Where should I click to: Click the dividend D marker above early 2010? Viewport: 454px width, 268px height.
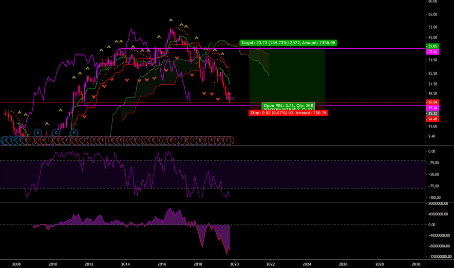(56, 133)
